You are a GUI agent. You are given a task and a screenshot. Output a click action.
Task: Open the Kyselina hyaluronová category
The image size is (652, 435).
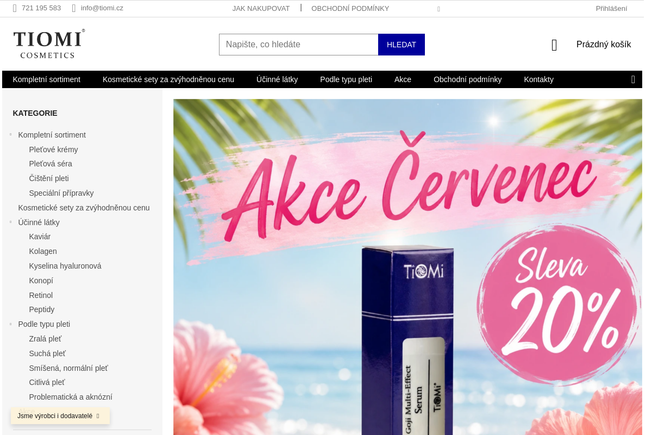click(x=65, y=266)
